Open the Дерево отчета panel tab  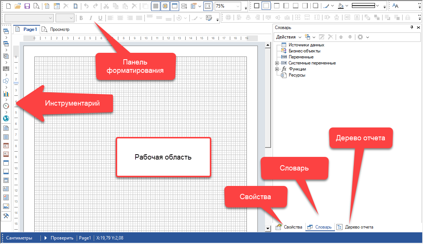(x=355, y=227)
